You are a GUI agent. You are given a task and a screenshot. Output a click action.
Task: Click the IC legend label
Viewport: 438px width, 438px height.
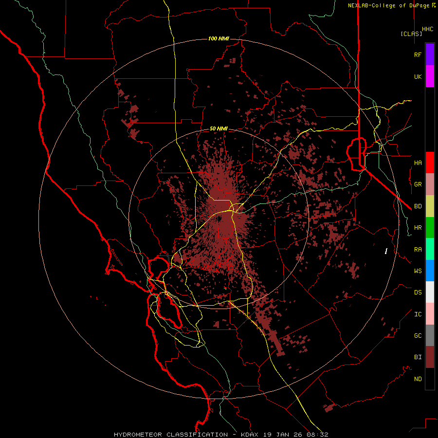coord(418,314)
